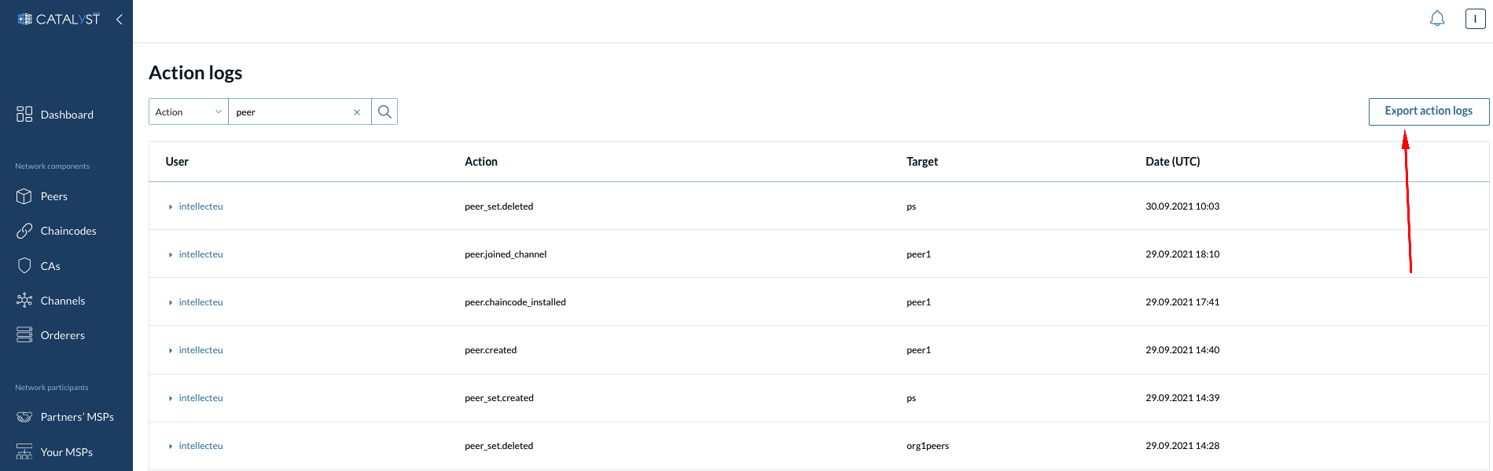Click the Catalyst logo
Image resolution: width=1493 pixels, height=471 pixels.
(59, 19)
